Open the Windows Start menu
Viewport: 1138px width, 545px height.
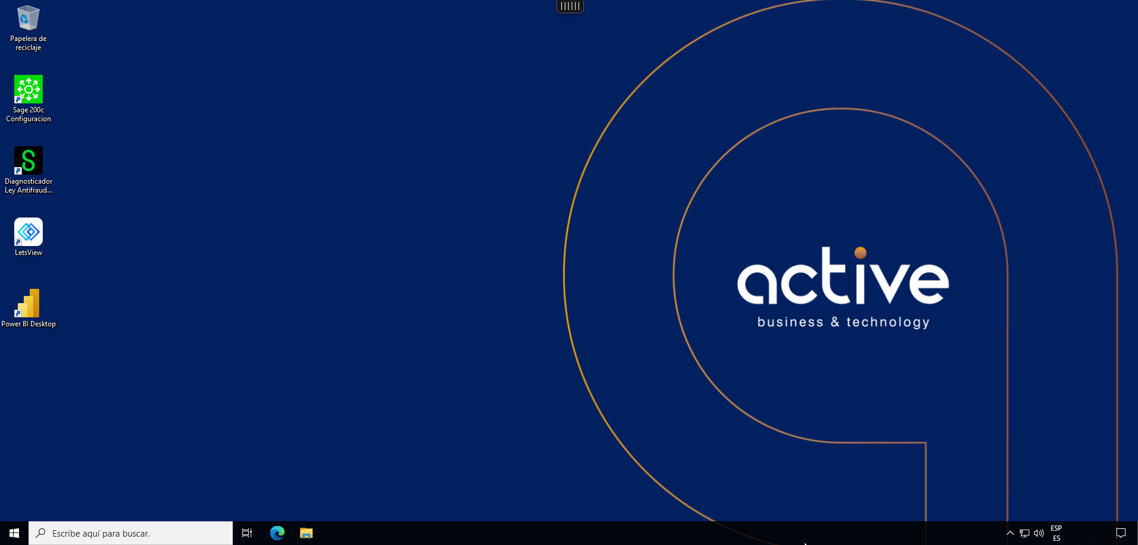[x=14, y=533]
